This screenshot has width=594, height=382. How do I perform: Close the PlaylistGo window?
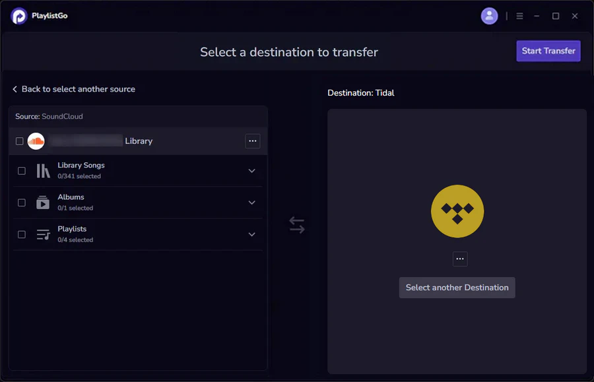tap(575, 16)
